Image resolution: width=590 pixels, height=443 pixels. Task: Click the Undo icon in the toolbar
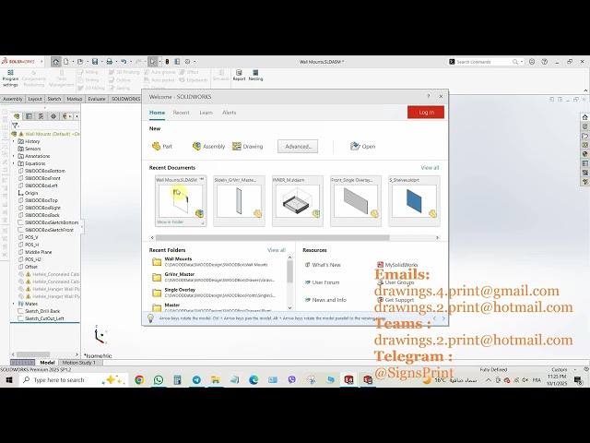124,62
